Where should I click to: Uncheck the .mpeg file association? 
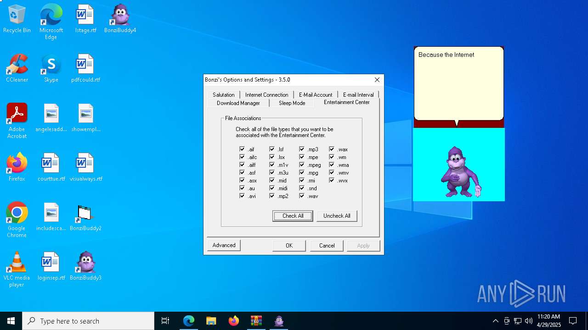302,165
